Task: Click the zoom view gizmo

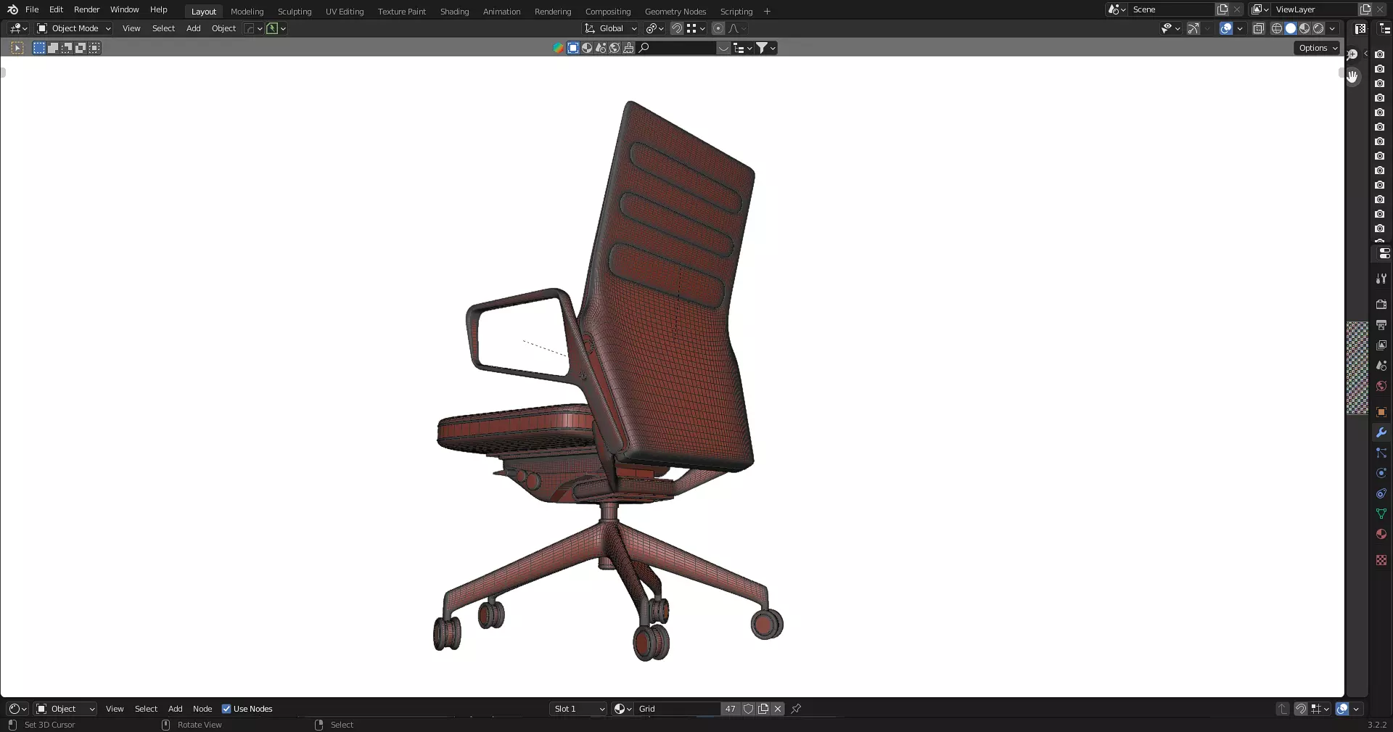Action: point(1352,54)
